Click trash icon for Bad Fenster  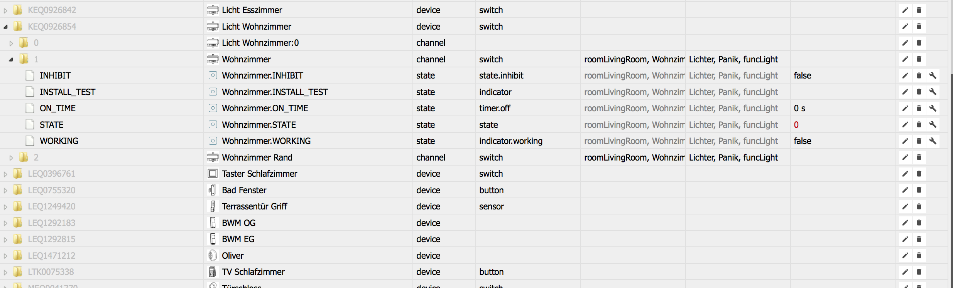pyautogui.click(x=919, y=190)
